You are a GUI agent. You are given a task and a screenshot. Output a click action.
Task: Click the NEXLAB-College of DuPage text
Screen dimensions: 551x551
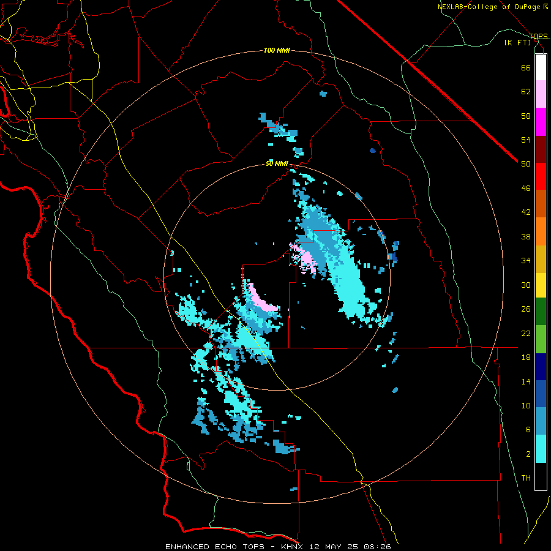click(x=489, y=7)
